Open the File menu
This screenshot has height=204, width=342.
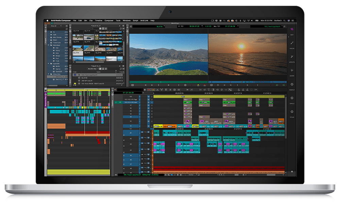74,20
